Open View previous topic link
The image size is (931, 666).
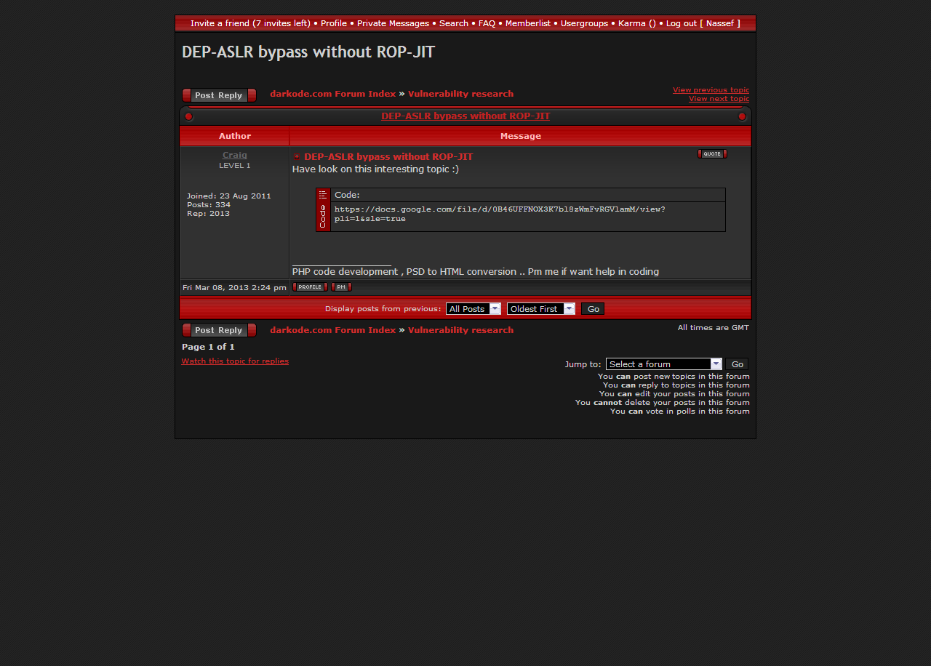tap(711, 90)
